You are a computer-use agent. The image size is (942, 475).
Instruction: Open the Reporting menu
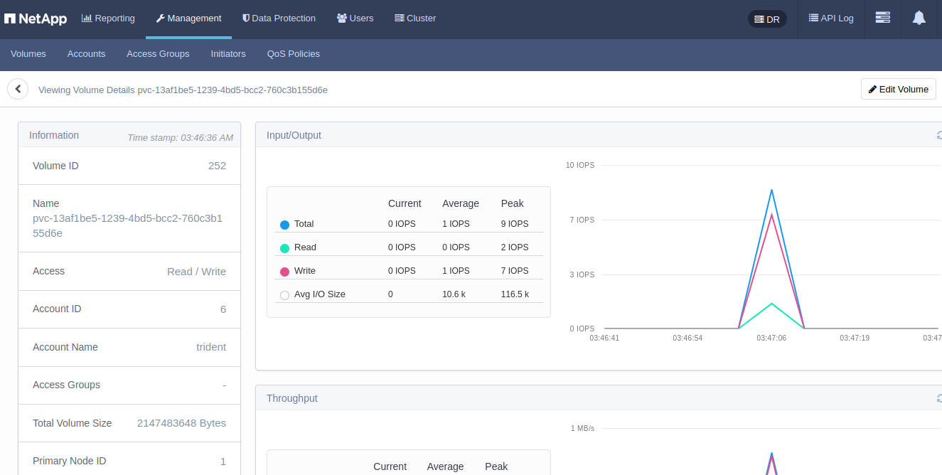pyautogui.click(x=108, y=18)
